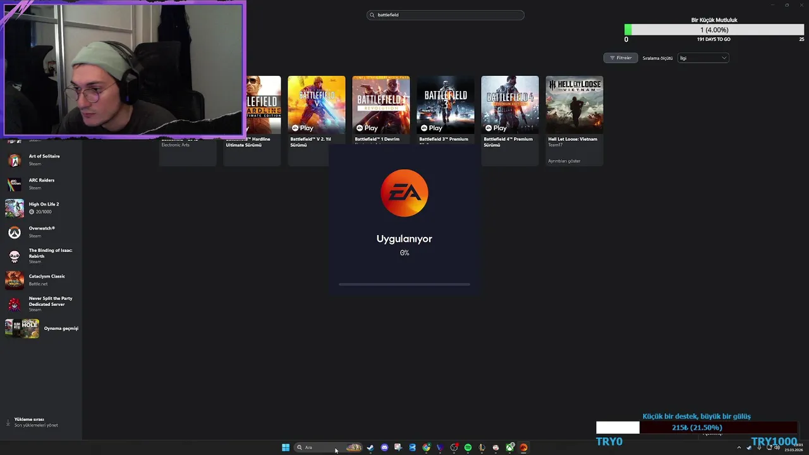Click into the battlefield search field
Image resolution: width=809 pixels, height=455 pixels.
pyautogui.click(x=446, y=15)
